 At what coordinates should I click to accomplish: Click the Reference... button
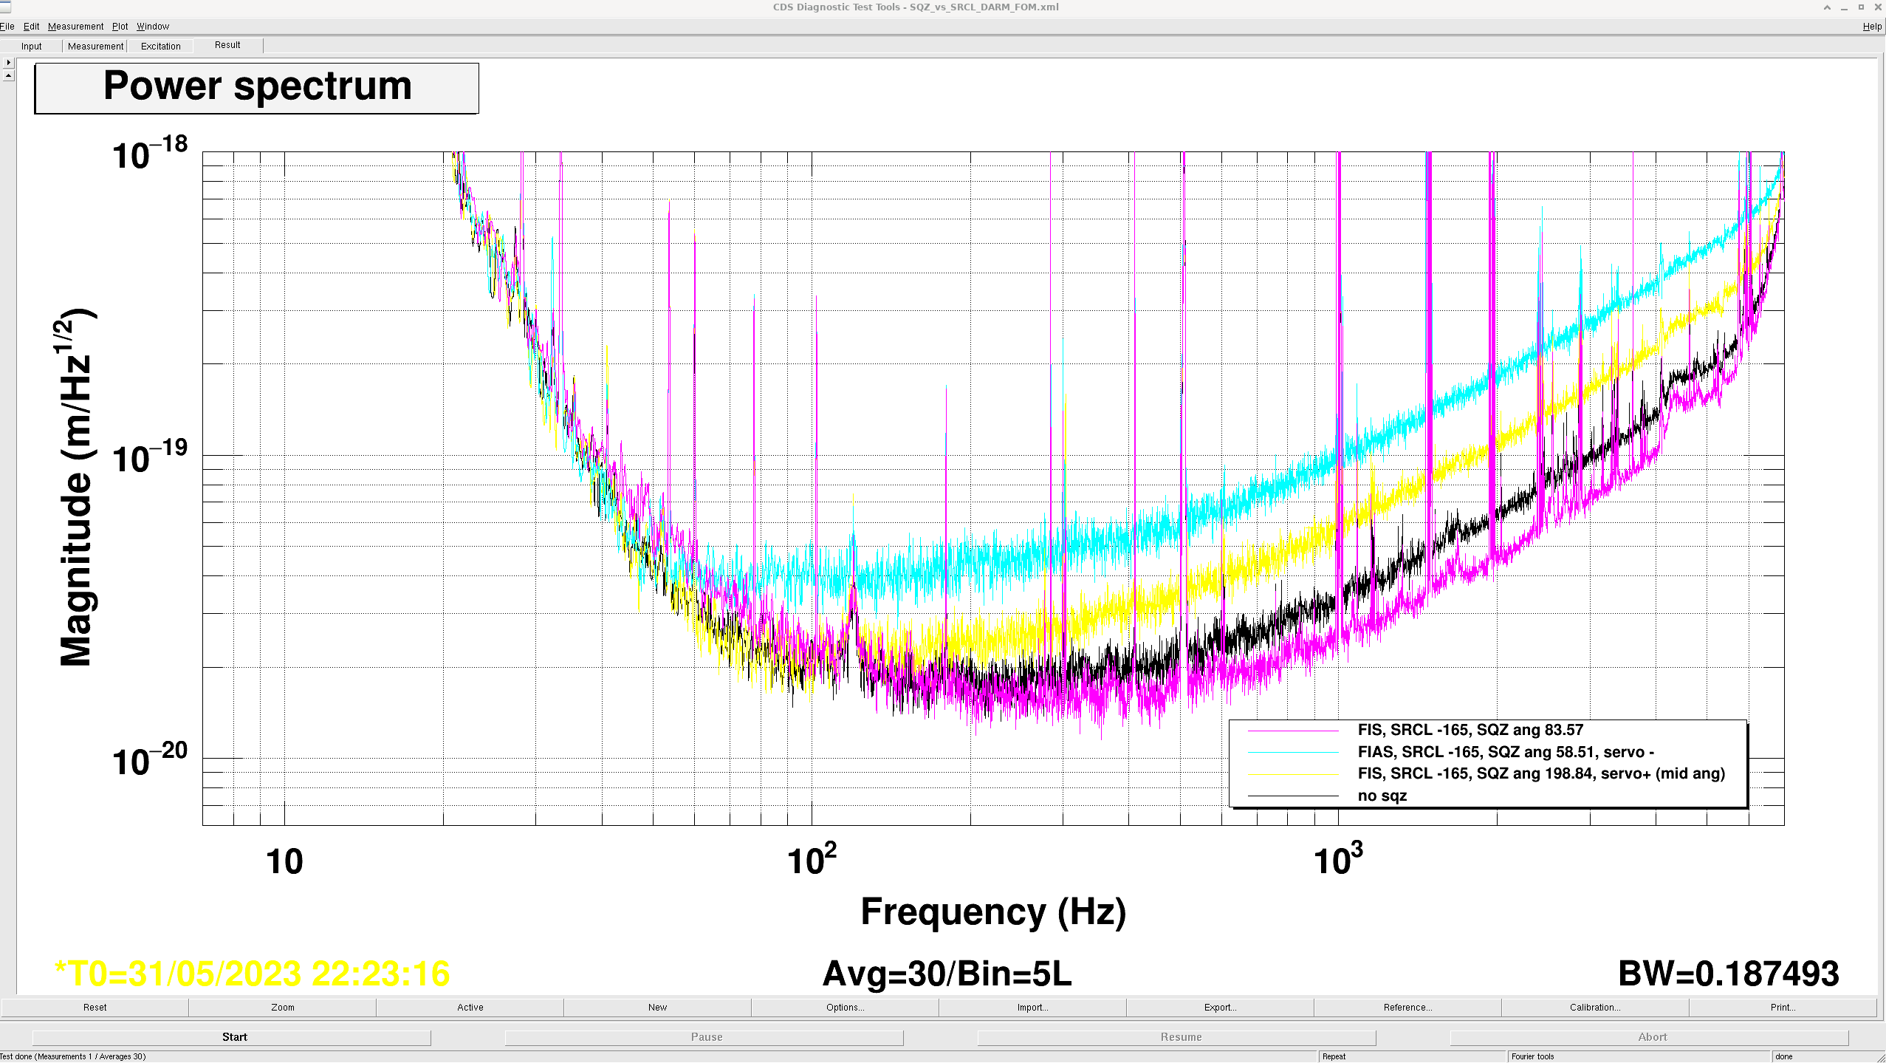(1407, 1007)
